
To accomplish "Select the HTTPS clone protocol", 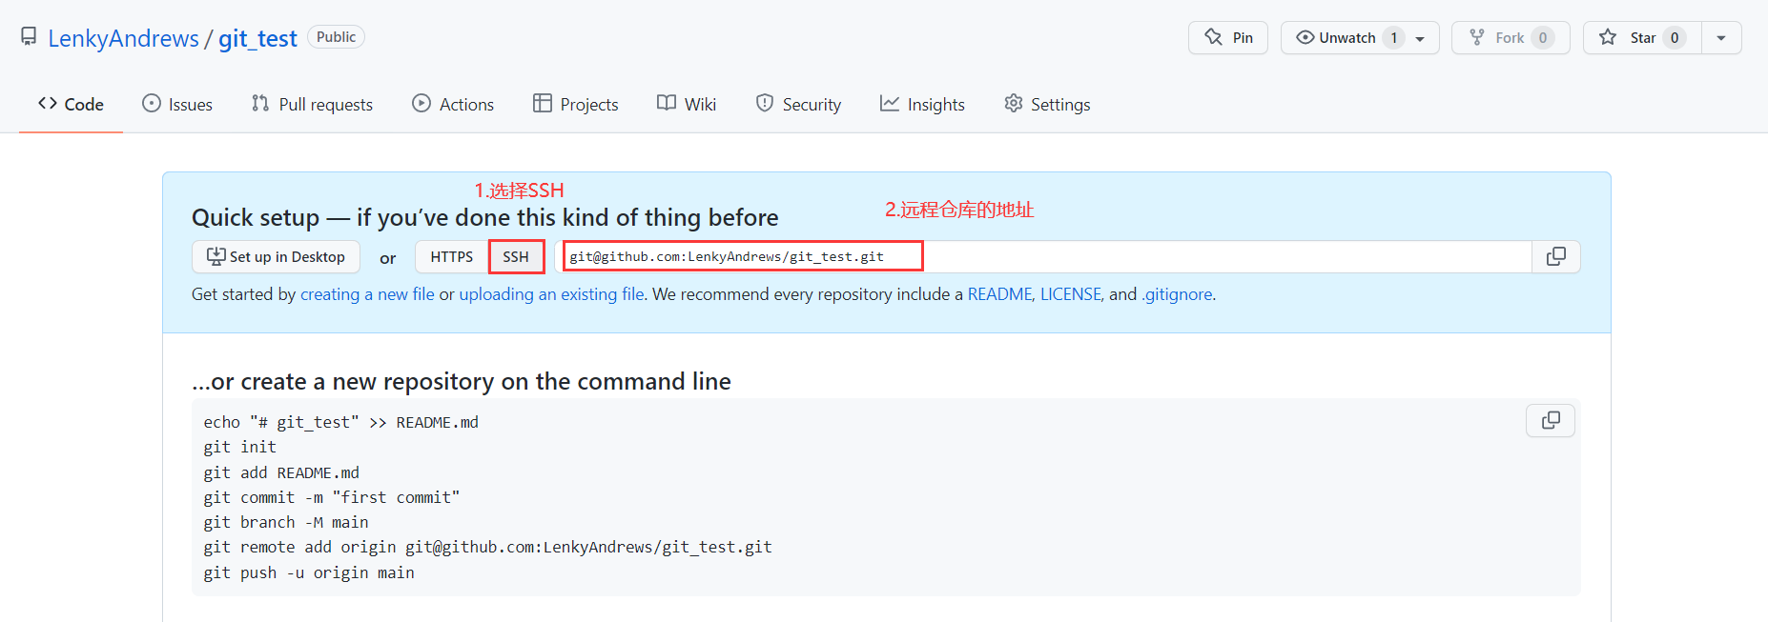I will point(451,257).
